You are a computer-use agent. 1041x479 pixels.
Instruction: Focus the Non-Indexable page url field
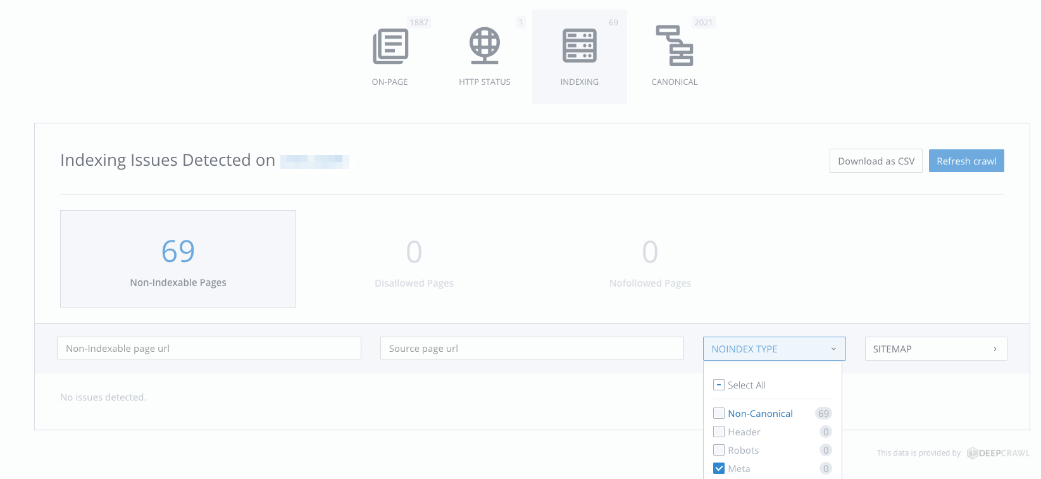pyautogui.click(x=209, y=348)
